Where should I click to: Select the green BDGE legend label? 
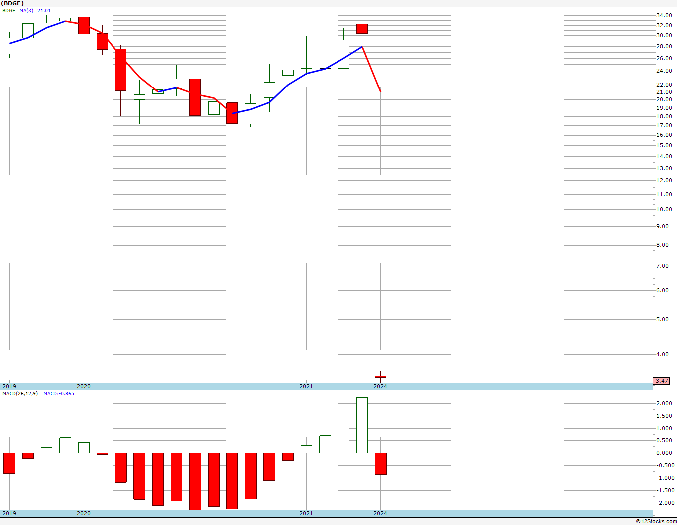tap(8, 10)
